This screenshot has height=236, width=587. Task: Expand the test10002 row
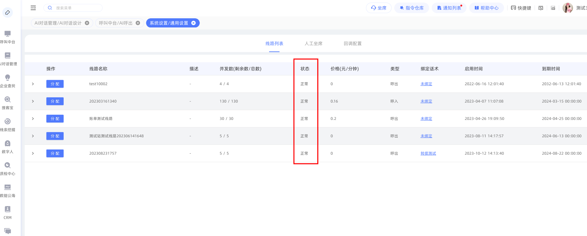(x=33, y=84)
